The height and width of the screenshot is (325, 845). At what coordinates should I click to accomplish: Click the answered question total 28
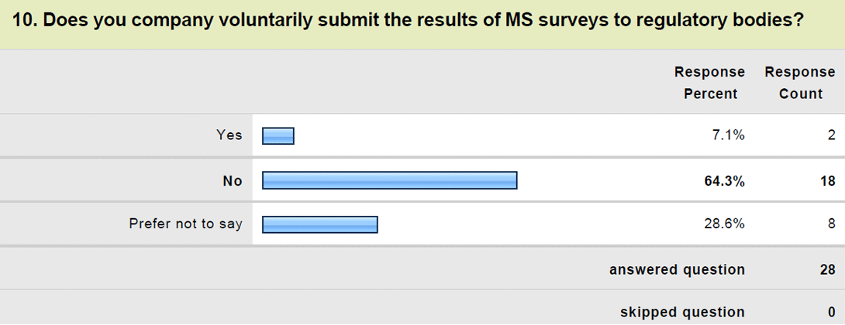click(828, 269)
